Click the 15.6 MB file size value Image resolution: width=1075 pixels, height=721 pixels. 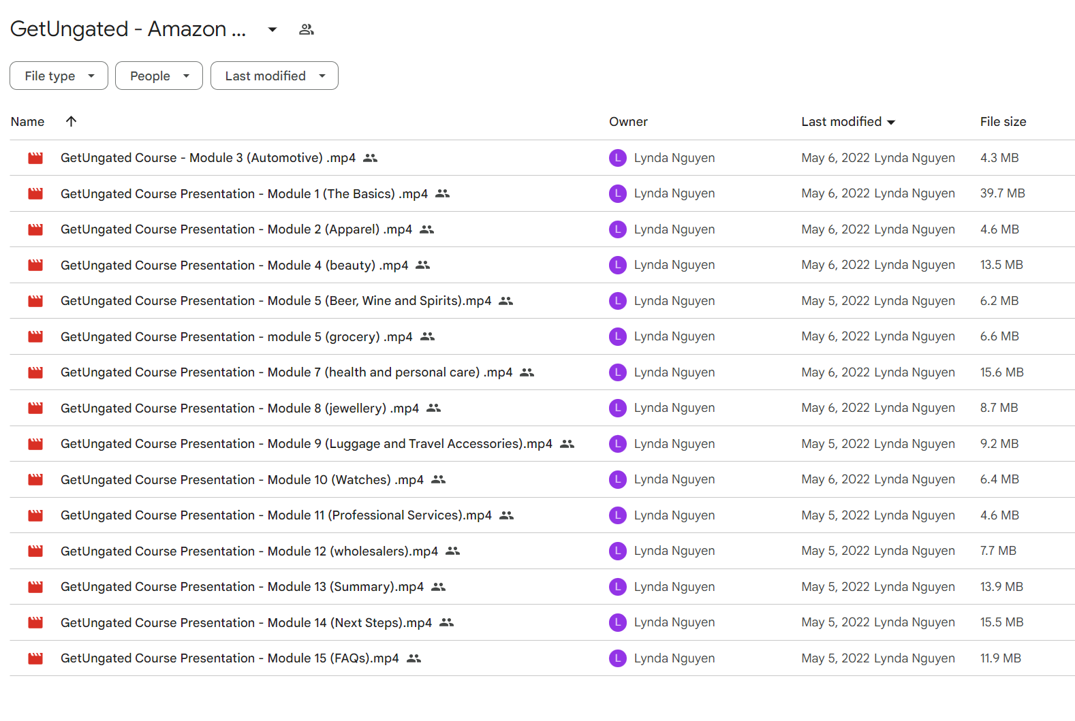pos(1001,372)
